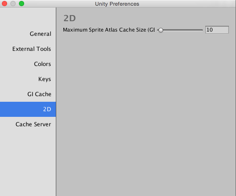Viewport: 236px width, 196px height.
Task: Click the Maximum Sprite Atlas Cache Size label
Action: [109, 30]
